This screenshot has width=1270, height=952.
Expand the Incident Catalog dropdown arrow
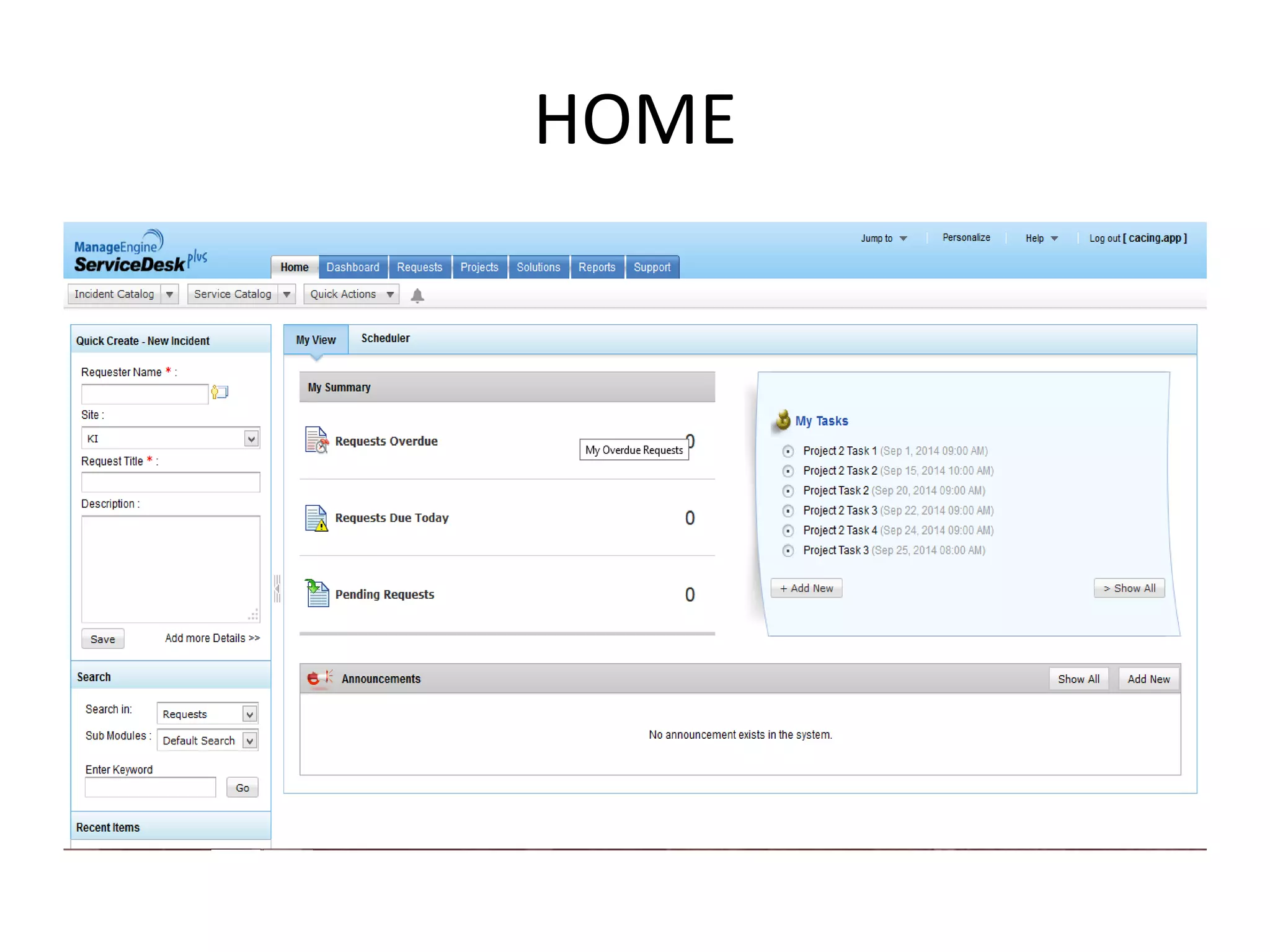click(169, 294)
